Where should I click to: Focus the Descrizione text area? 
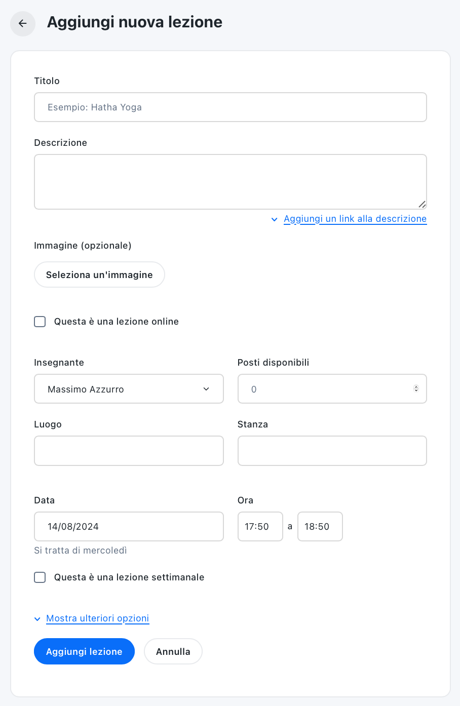[x=231, y=182]
